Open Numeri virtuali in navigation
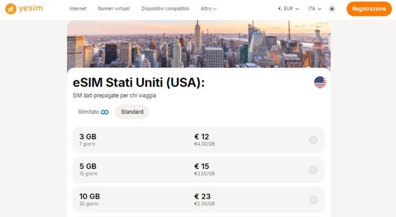396x217 pixels. [114, 9]
